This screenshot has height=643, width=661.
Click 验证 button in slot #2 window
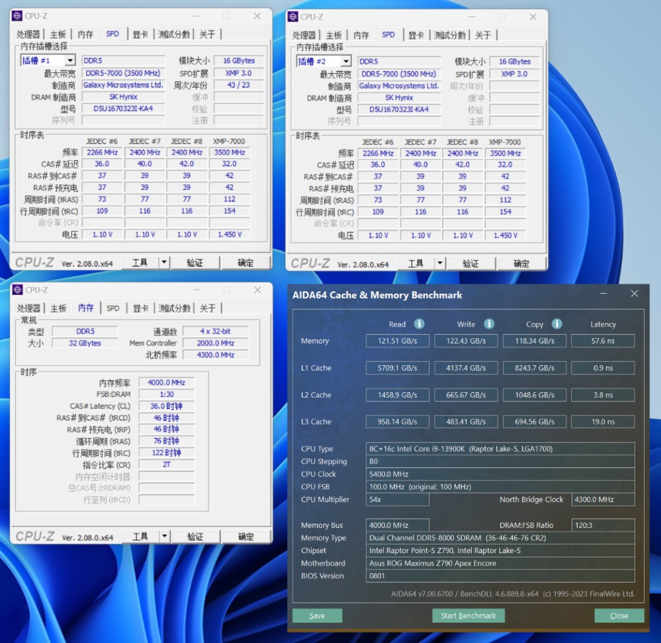tap(471, 264)
